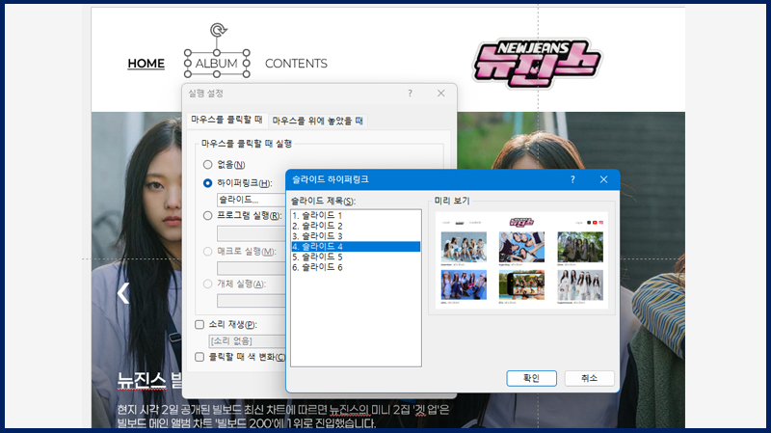771x433 pixels.
Task: Click the ALBUM text box on the slide
Action: [216, 64]
